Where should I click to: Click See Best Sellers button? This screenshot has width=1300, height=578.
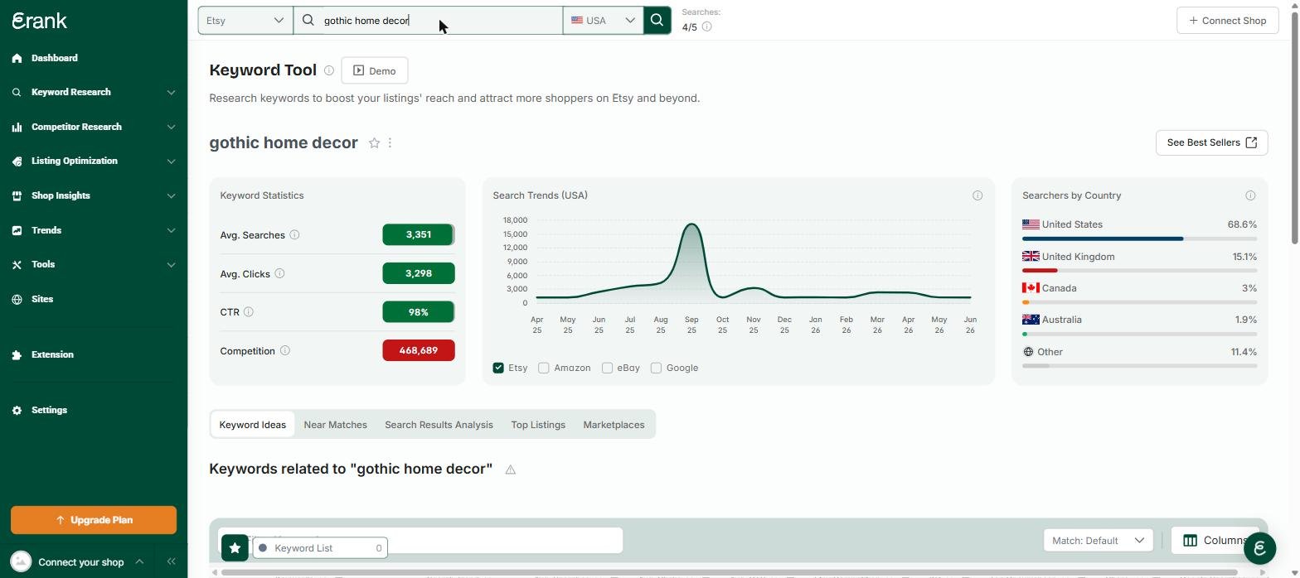point(1211,142)
